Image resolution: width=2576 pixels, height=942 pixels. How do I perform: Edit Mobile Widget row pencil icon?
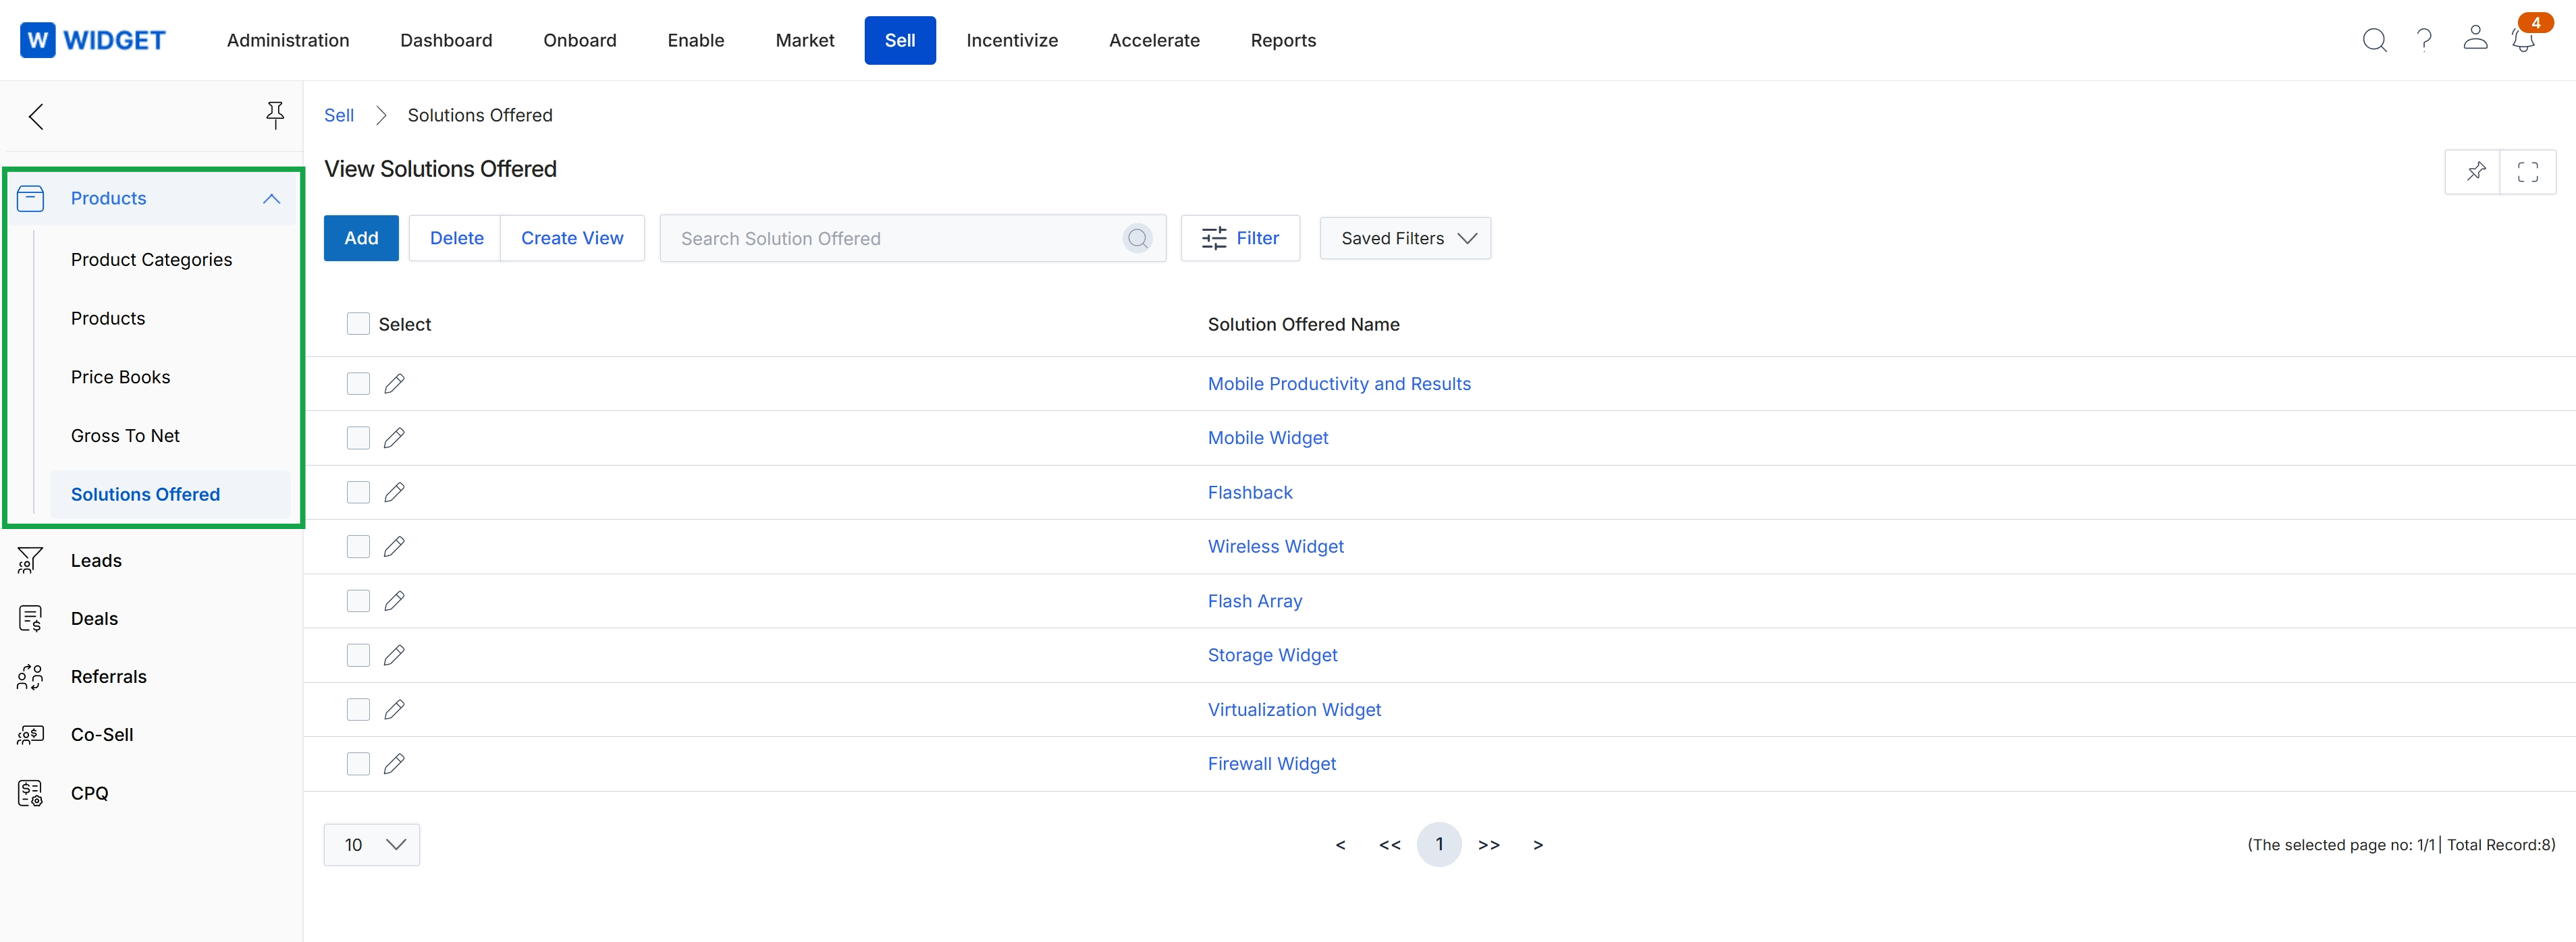pos(394,438)
